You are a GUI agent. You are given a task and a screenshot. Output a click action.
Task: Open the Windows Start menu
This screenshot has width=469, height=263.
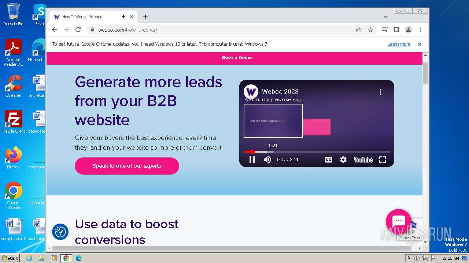click(10, 258)
